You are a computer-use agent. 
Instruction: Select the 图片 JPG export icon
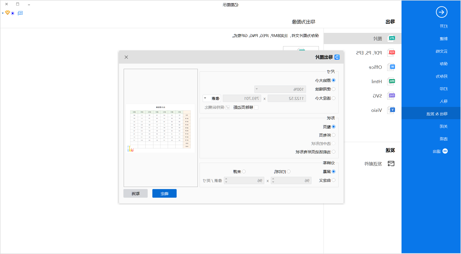tap(391, 38)
